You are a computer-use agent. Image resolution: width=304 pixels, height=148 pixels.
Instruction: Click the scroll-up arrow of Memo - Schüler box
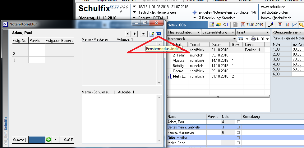(159, 97)
